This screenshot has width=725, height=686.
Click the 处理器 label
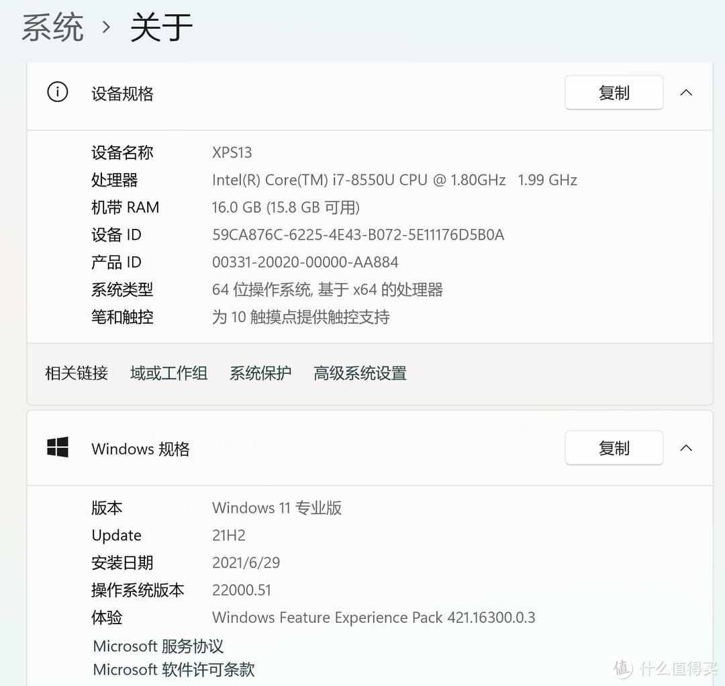114,180
